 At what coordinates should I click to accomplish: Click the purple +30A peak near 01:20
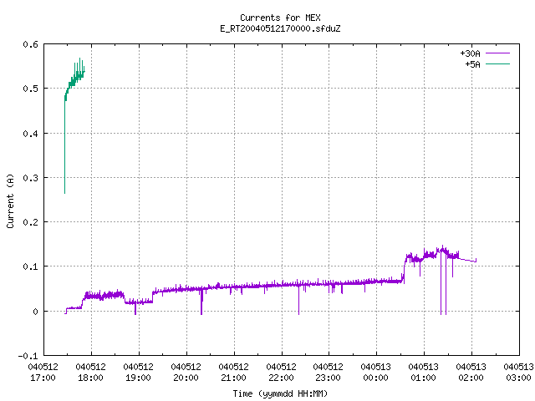443,246
